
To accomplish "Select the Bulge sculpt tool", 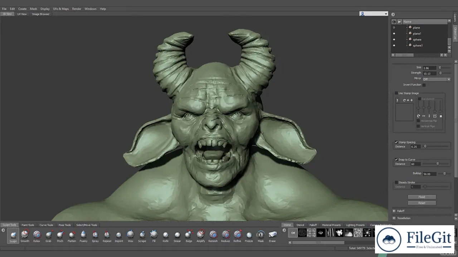I will (x=189, y=236).
